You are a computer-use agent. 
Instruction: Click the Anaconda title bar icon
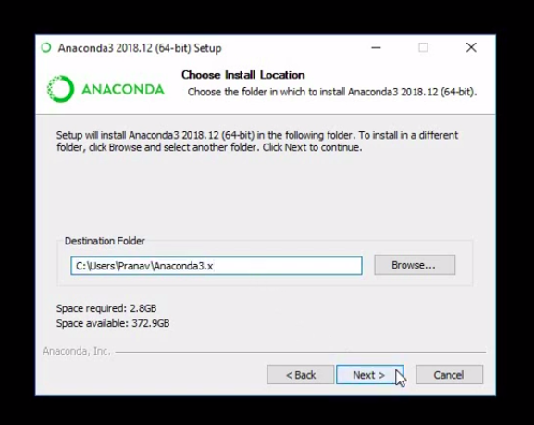(x=46, y=48)
